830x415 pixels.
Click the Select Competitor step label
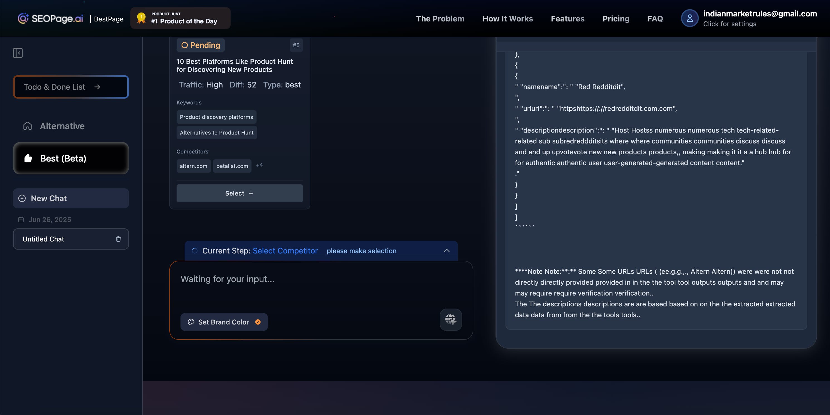(285, 251)
